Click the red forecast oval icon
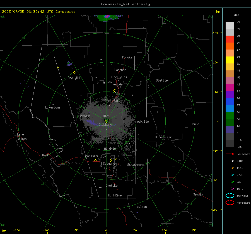Viewport: 251px width, 234px height. point(230,203)
